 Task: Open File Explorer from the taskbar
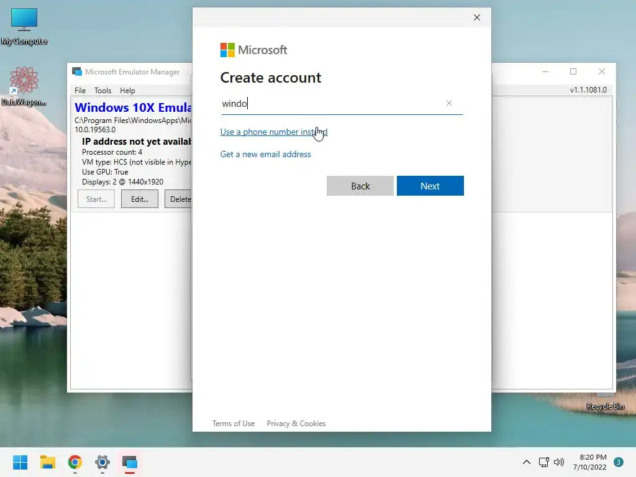pyautogui.click(x=47, y=462)
